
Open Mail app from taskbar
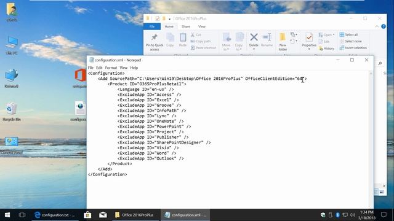tap(103, 215)
